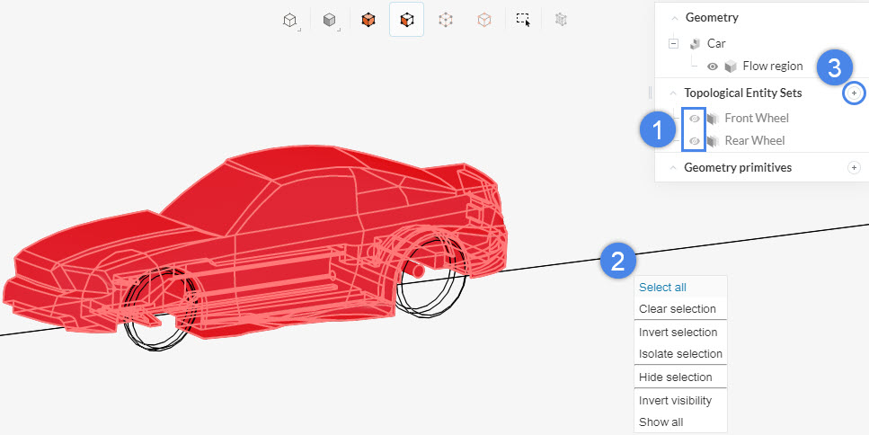The image size is (869, 435).
Task: Click the Geometry section title
Action: pyautogui.click(x=712, y=18)
